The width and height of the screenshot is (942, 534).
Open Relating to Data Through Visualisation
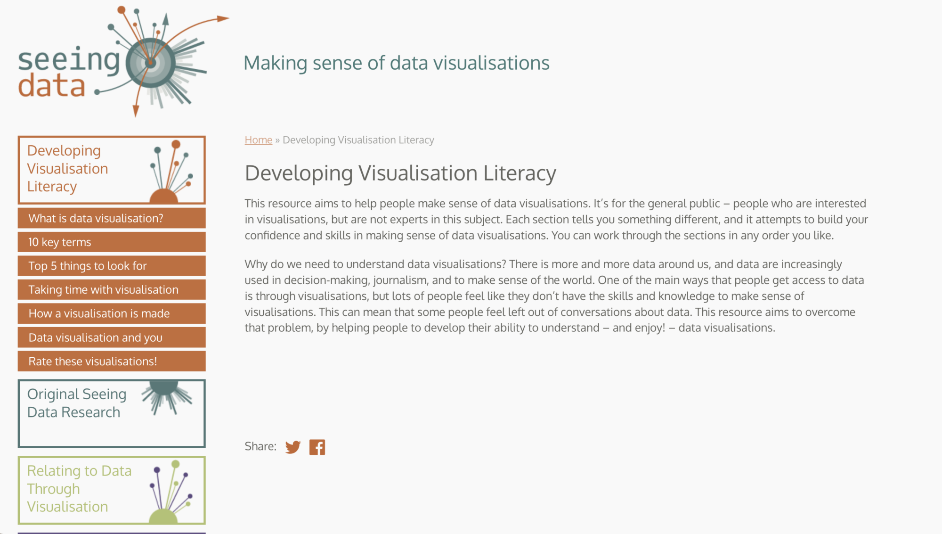pyautogui.click(x=80, y=489)
